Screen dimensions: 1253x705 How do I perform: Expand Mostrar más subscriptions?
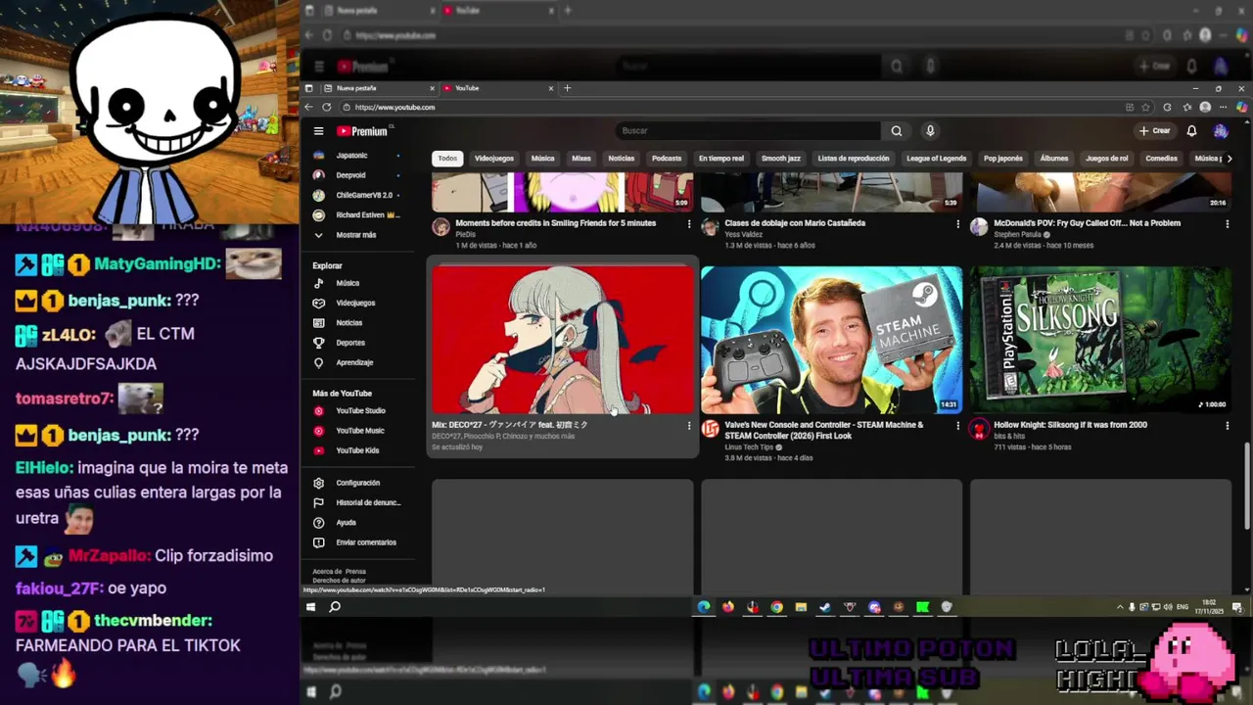(x=357, y=235)
